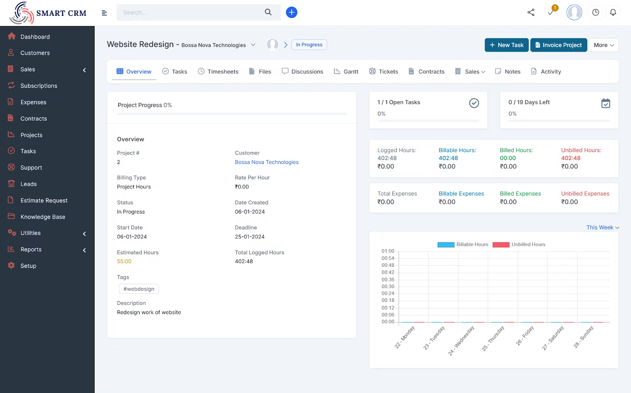Navigate to Leads in the sidebar

(x=28, y=184)
